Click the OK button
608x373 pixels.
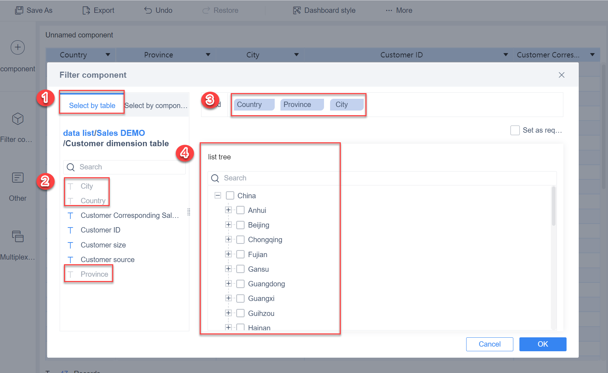pos(543,344)
